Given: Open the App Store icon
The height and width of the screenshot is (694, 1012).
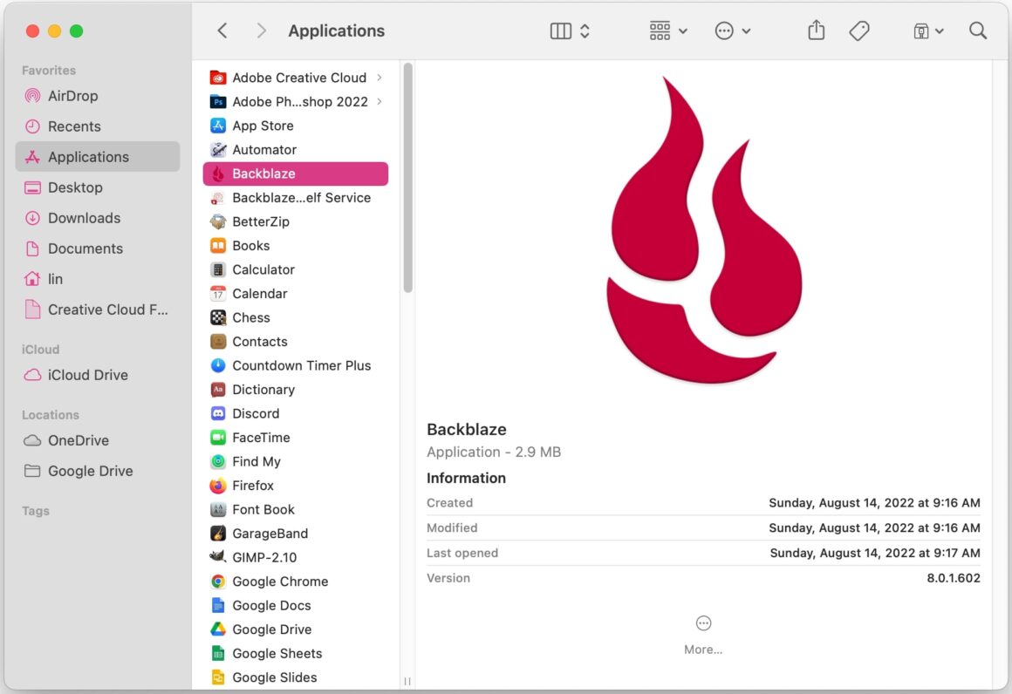Looking at the screenshot, I should pos(218,126).
